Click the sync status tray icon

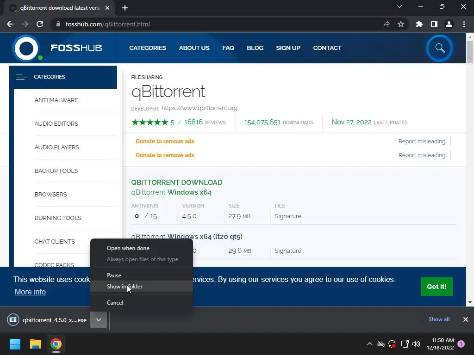pos(392,344)
